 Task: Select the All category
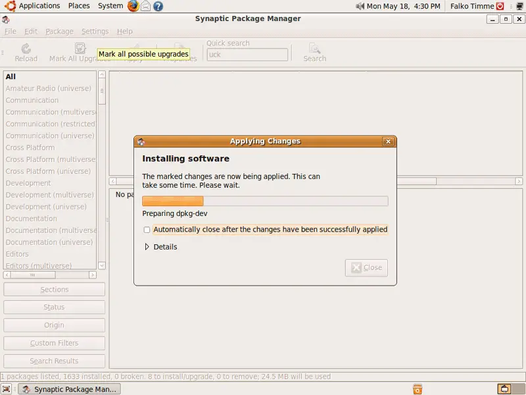[50, 76]
